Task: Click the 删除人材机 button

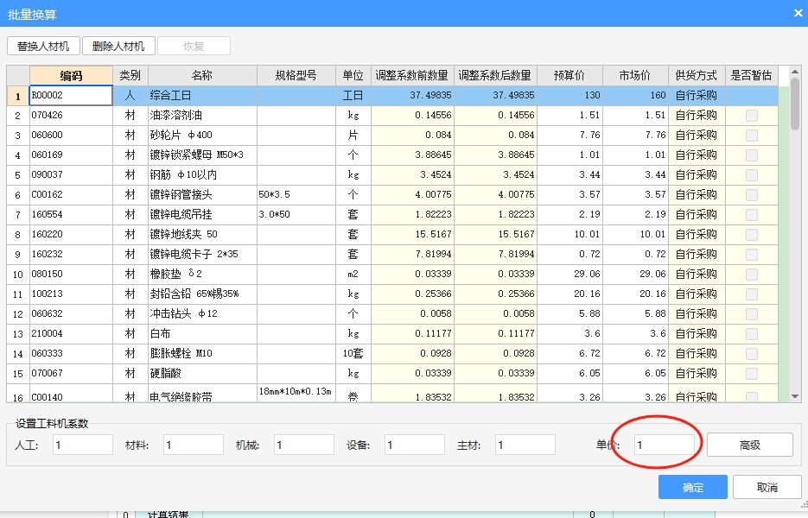Action: tap(118, 47)
